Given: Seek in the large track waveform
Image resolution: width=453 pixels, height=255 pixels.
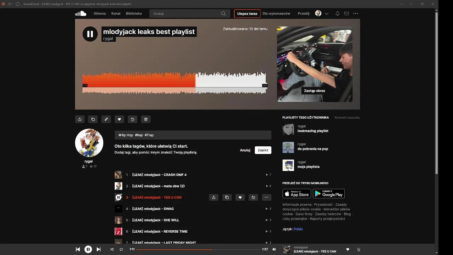Looking at the screenshot, I should [174, 83].
